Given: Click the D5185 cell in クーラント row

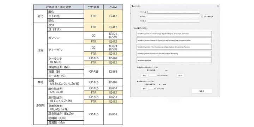Looking at the screenshot, I should click(x=113, y=58).
